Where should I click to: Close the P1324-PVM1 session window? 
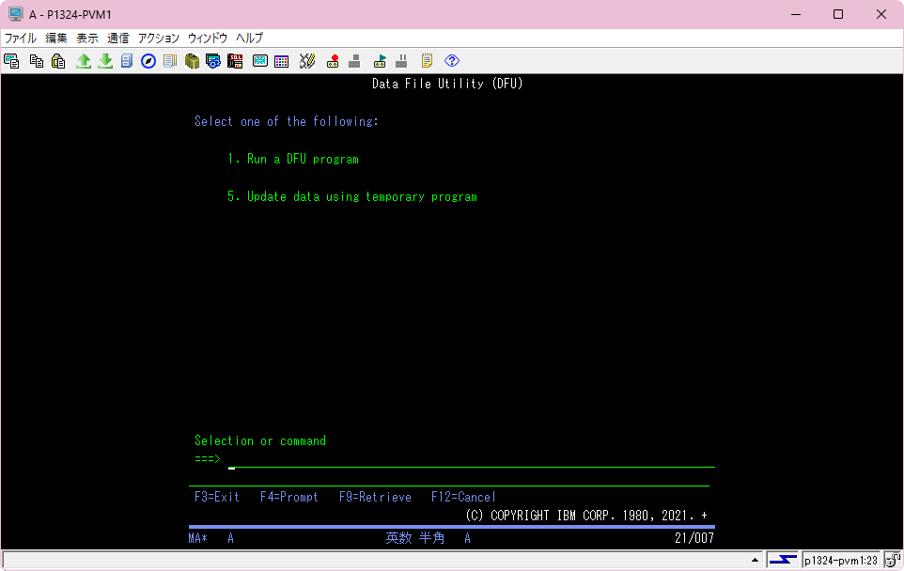(881, 14)
